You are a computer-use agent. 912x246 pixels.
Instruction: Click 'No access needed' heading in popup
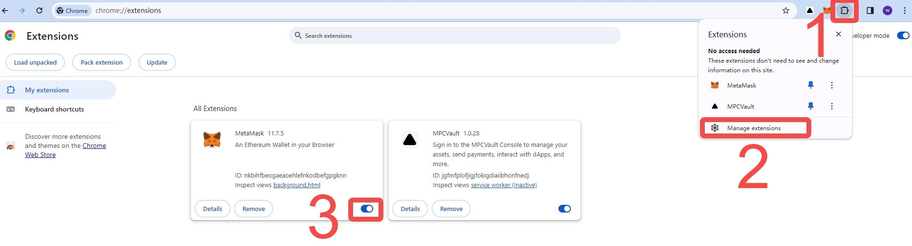click(734, 51)
